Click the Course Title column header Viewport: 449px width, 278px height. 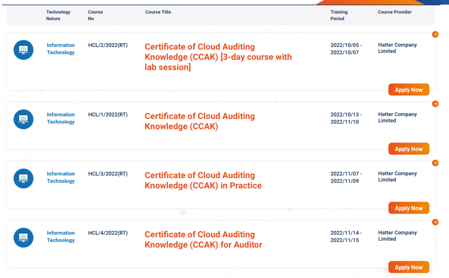click(158, 12)
